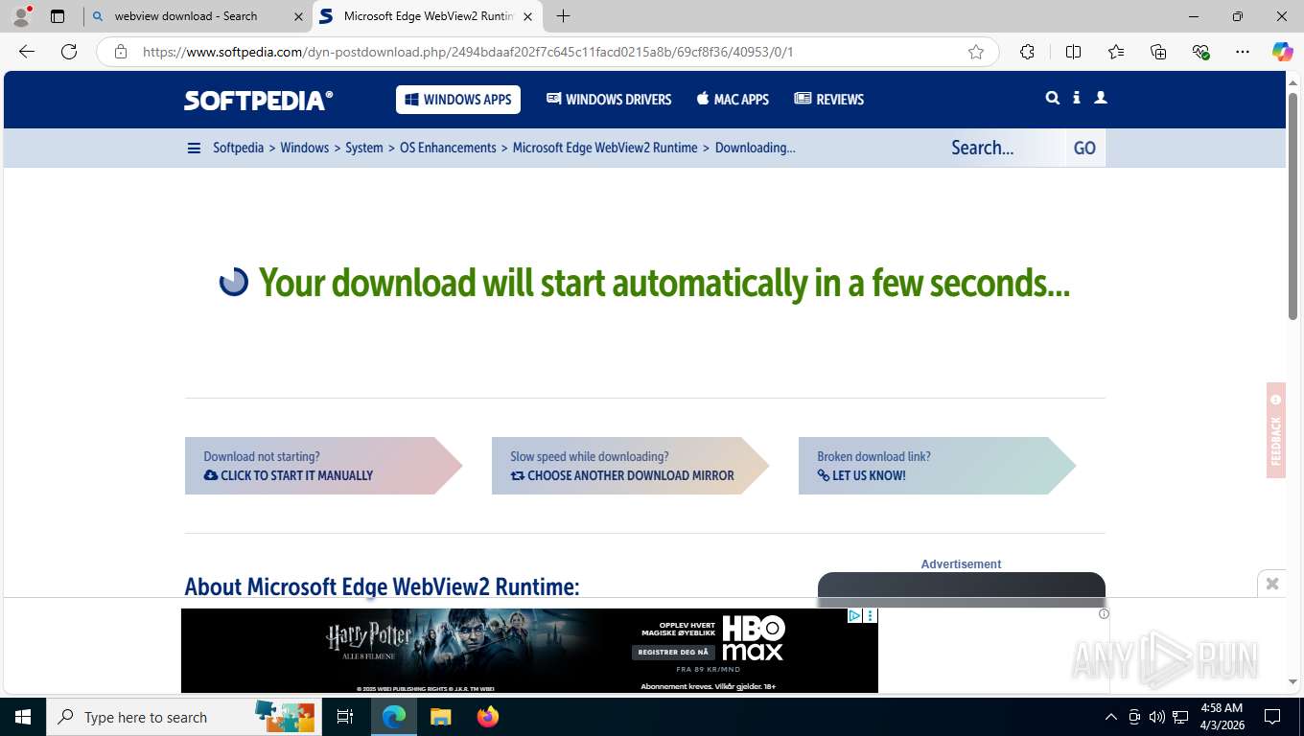Open the Feedback side tab

tap(1275, 430)
